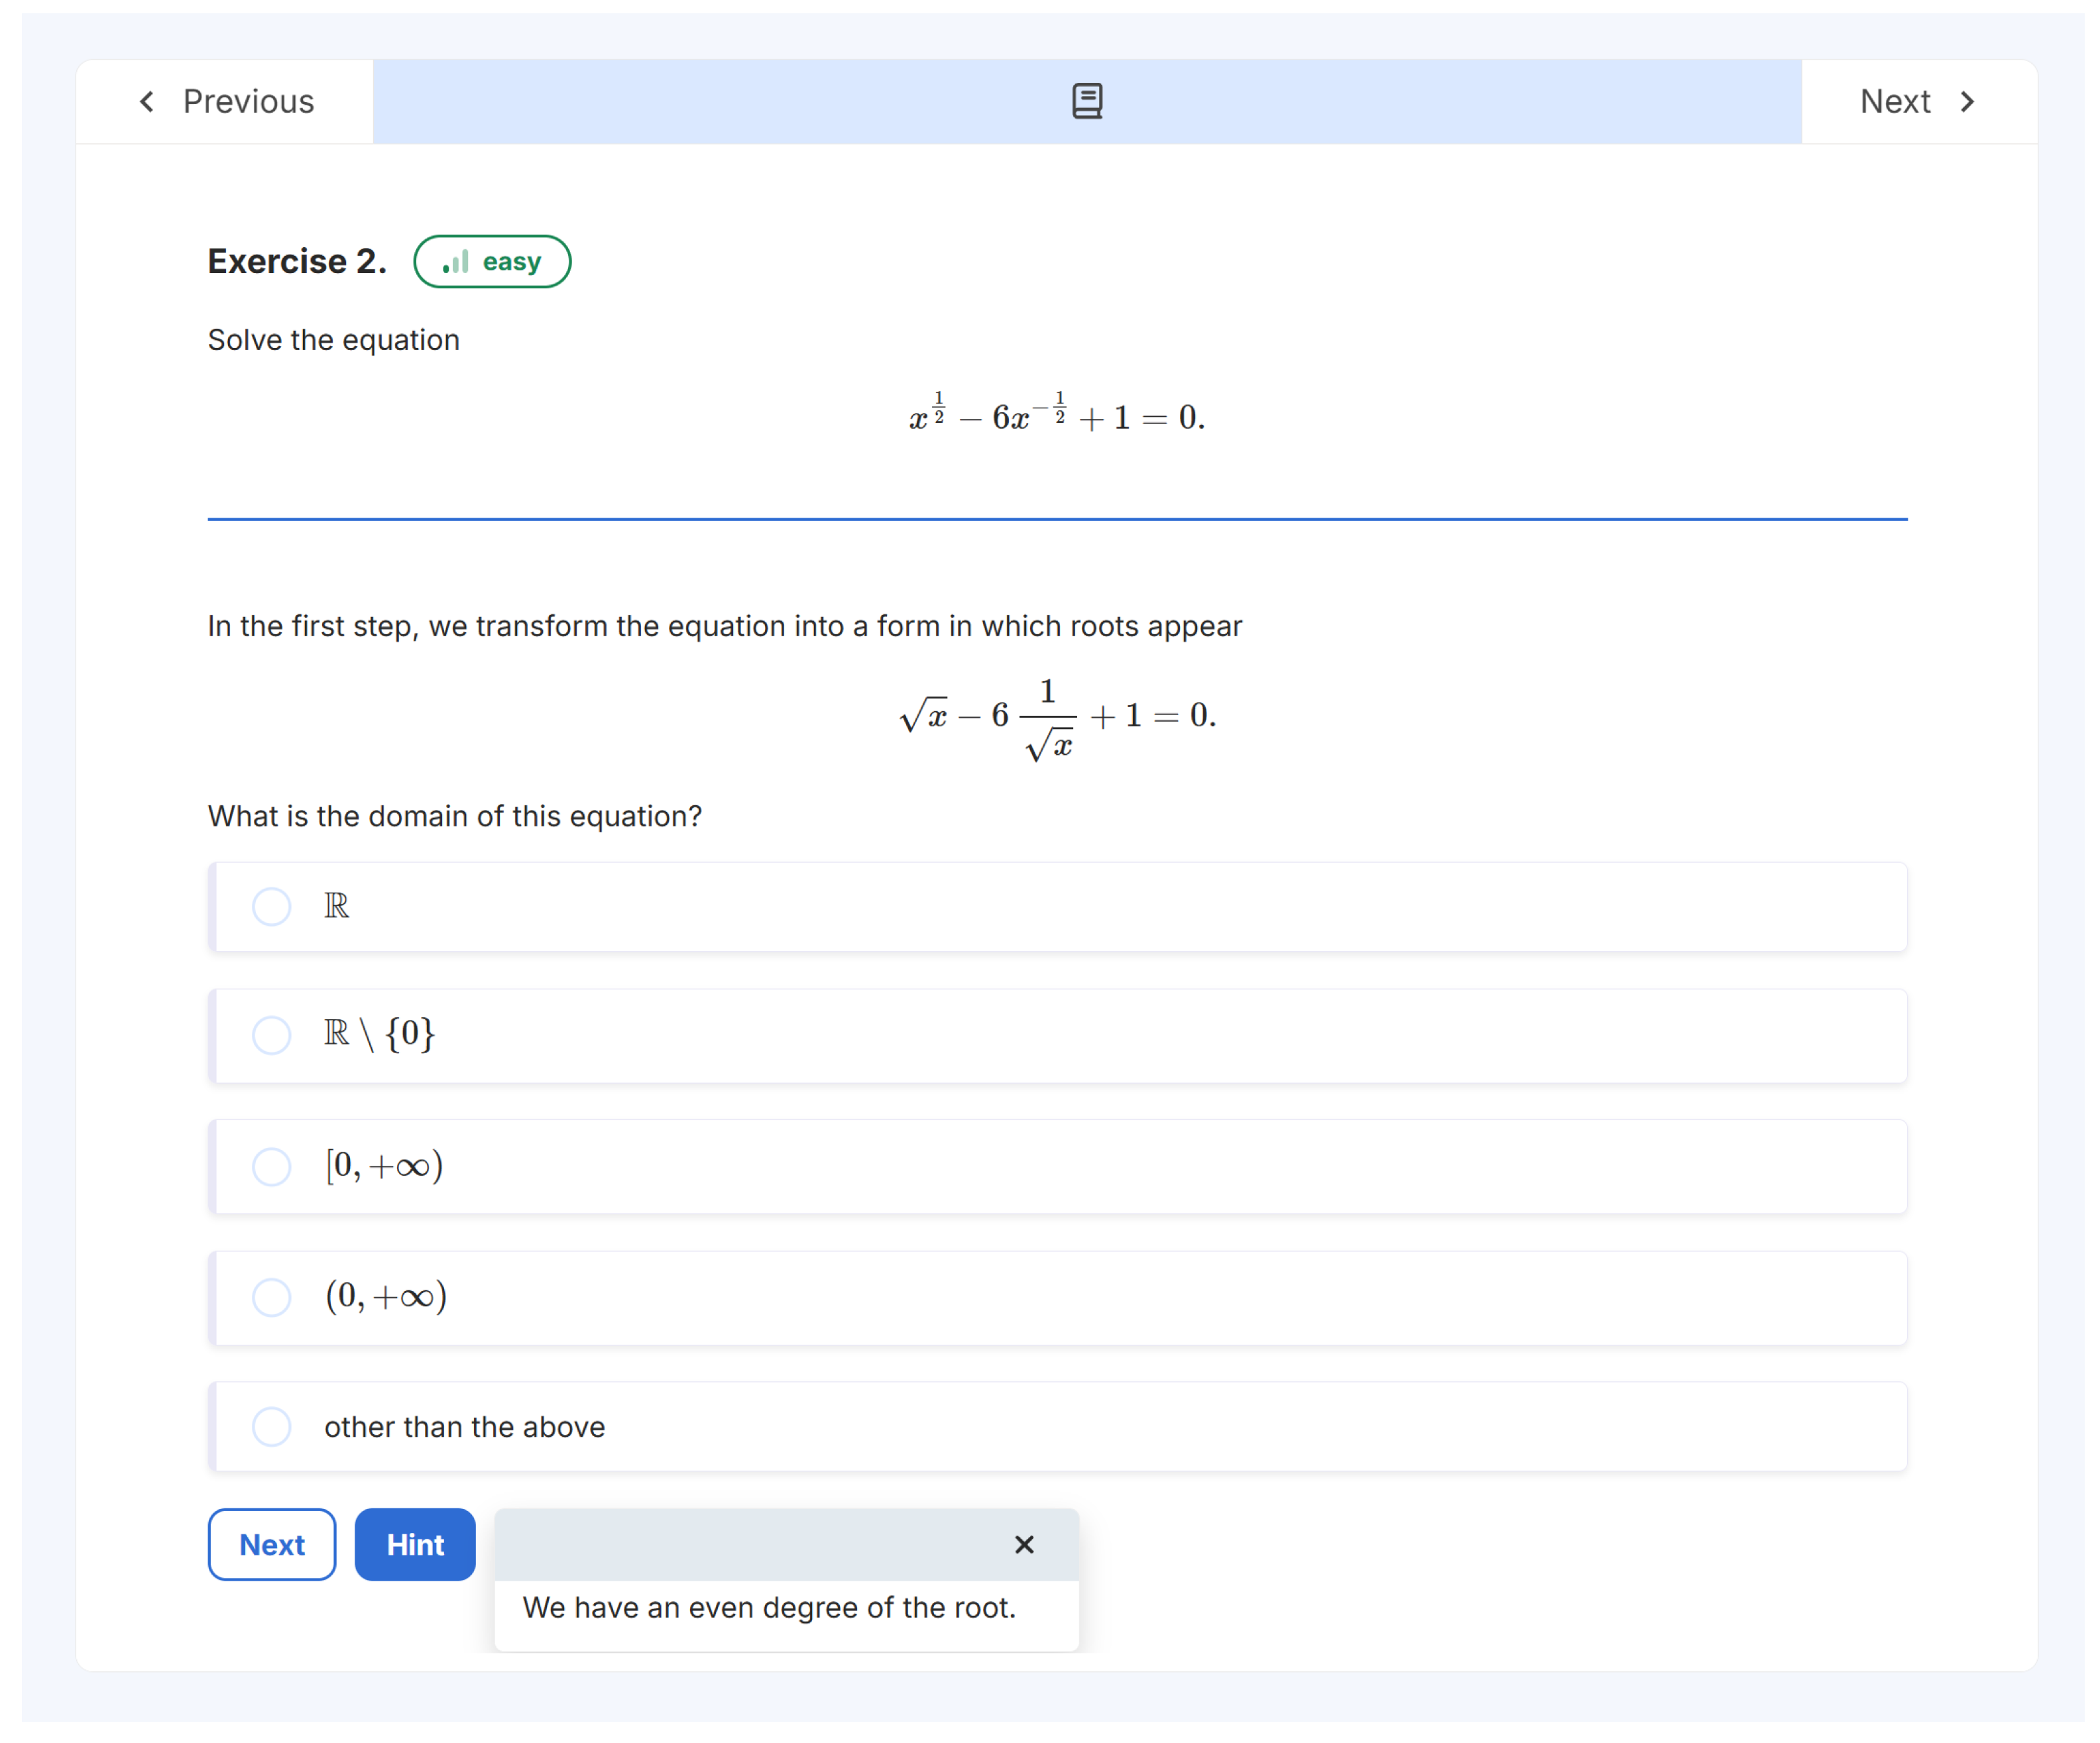This screenshot has width=2100, height=1743.
Task: Select the ℝ radio option
Action: (x=271, y=906)
